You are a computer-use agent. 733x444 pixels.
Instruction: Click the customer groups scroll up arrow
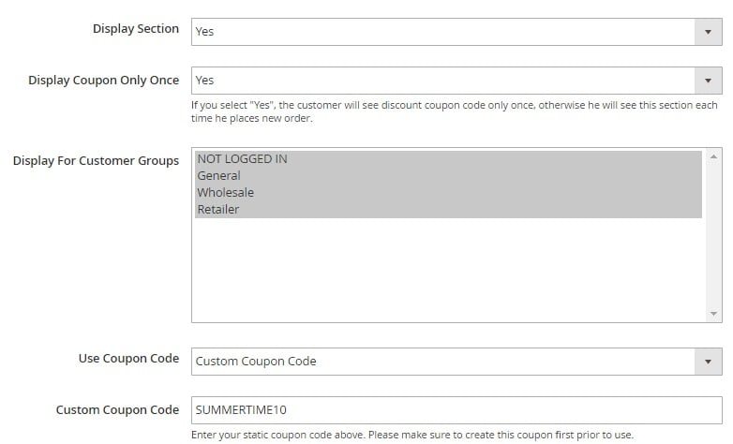click(x=713, y=156)
